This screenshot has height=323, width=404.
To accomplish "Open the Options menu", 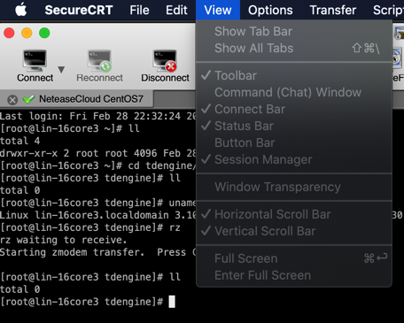I will point(270,10).
